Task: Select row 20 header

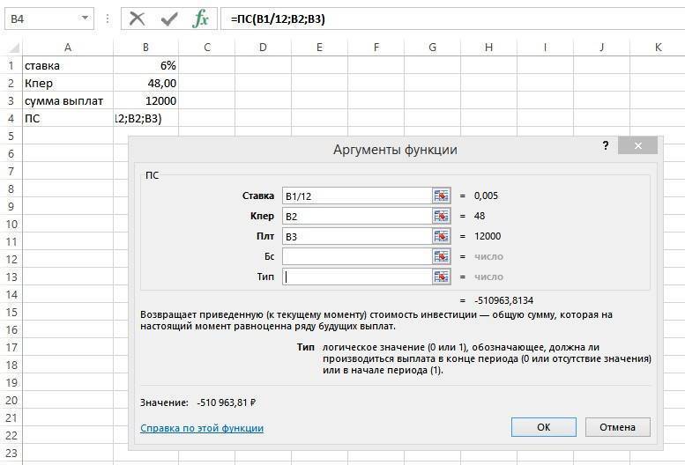Action: pos(11,400)
